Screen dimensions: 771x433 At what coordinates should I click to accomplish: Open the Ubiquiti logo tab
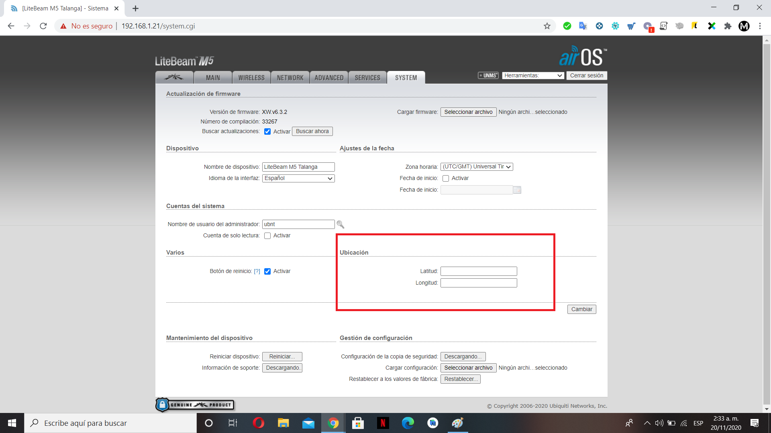(x=174, y=77)
